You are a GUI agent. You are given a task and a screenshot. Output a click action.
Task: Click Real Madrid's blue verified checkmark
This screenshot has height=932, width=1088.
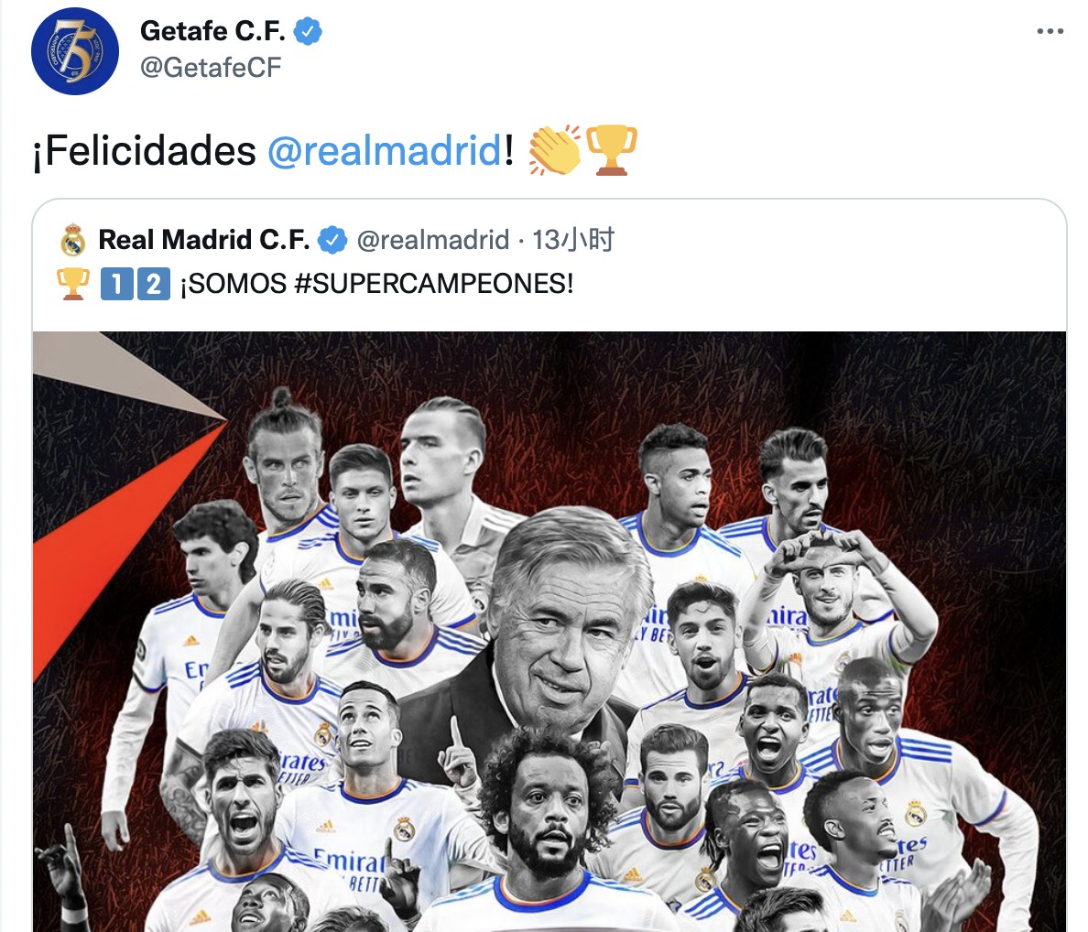tap(332, 240)
